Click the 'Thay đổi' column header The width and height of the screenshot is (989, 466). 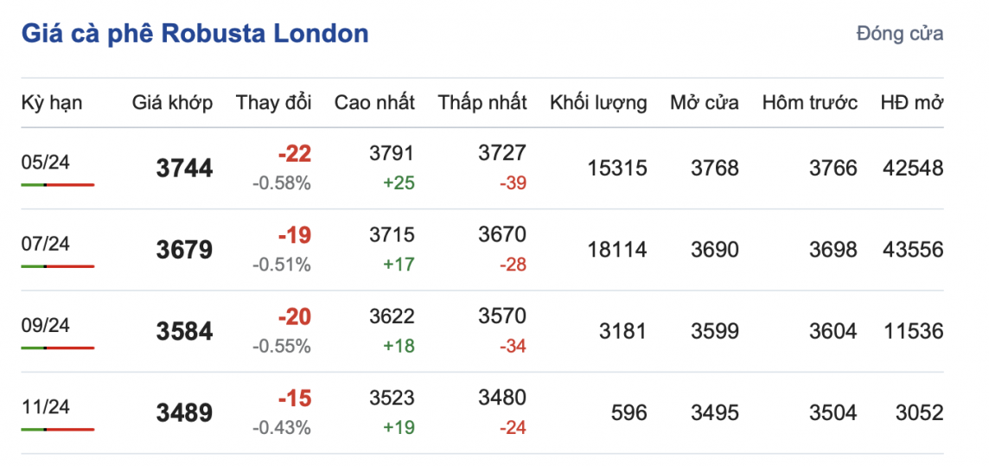[273, 103]
